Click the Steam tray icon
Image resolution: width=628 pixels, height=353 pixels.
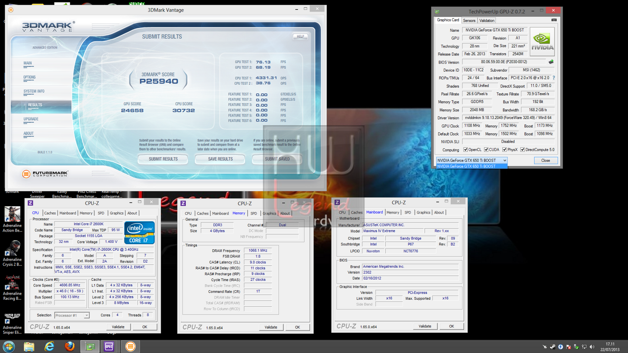click(553, 347)
